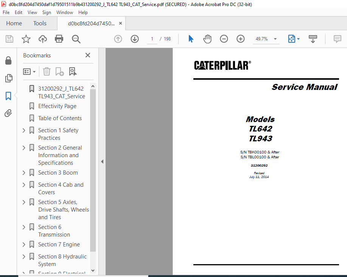Expand Section 3 Boom bookmark
This screenshot has height=277, width=347.
click(x=24, y=173)
